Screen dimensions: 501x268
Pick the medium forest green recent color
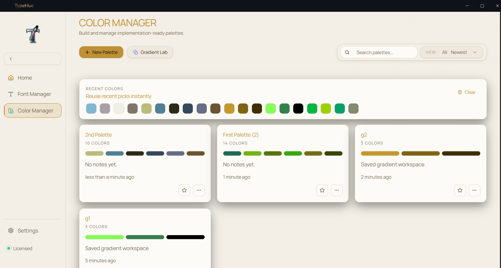coord(285,109)
